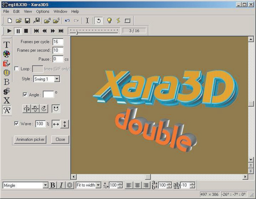Toggle Bold text formatting
Viewport: 256px width, 199px height.
(52, 185)
